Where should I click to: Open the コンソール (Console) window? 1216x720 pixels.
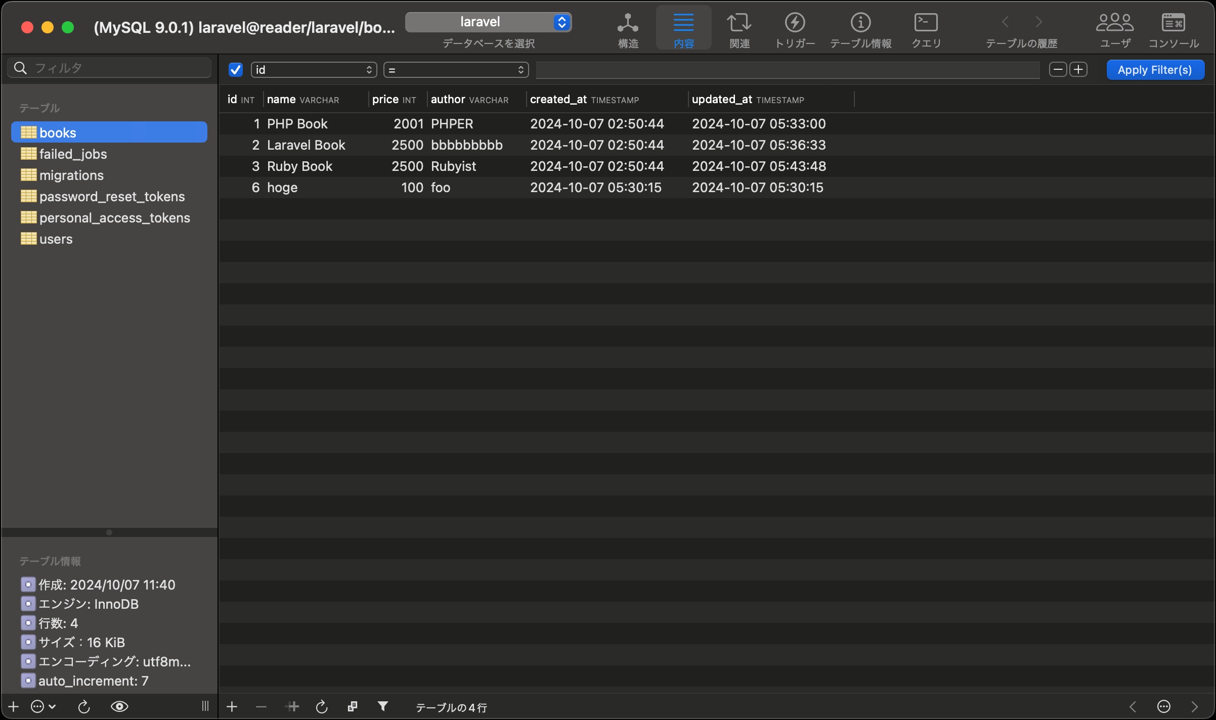(1174, 30)
